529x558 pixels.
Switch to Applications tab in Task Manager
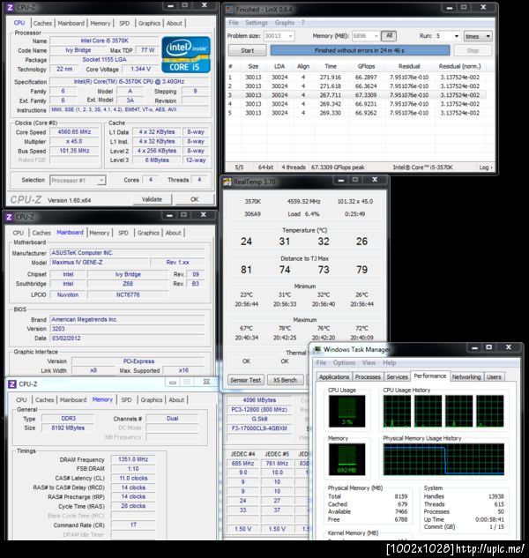click(334, 377)
